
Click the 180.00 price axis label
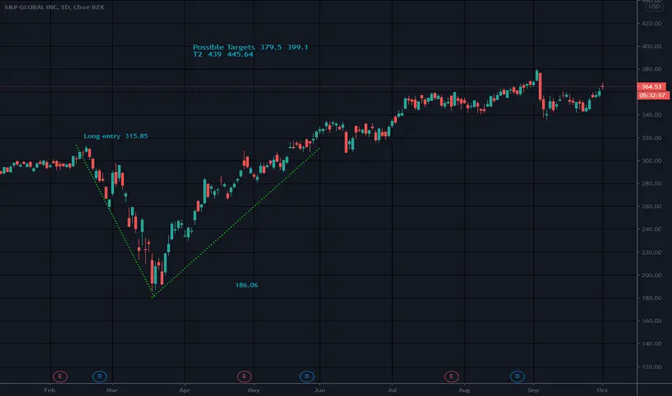[651, 298]
